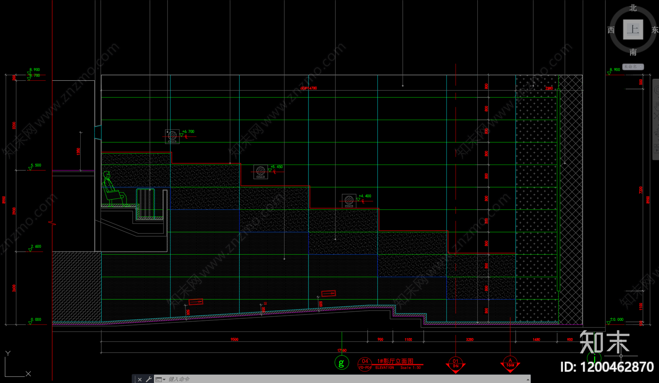The height and width of the screenshot is (383, 659).
Task: Select the 3280 dimension text
Action: [470, 339]
